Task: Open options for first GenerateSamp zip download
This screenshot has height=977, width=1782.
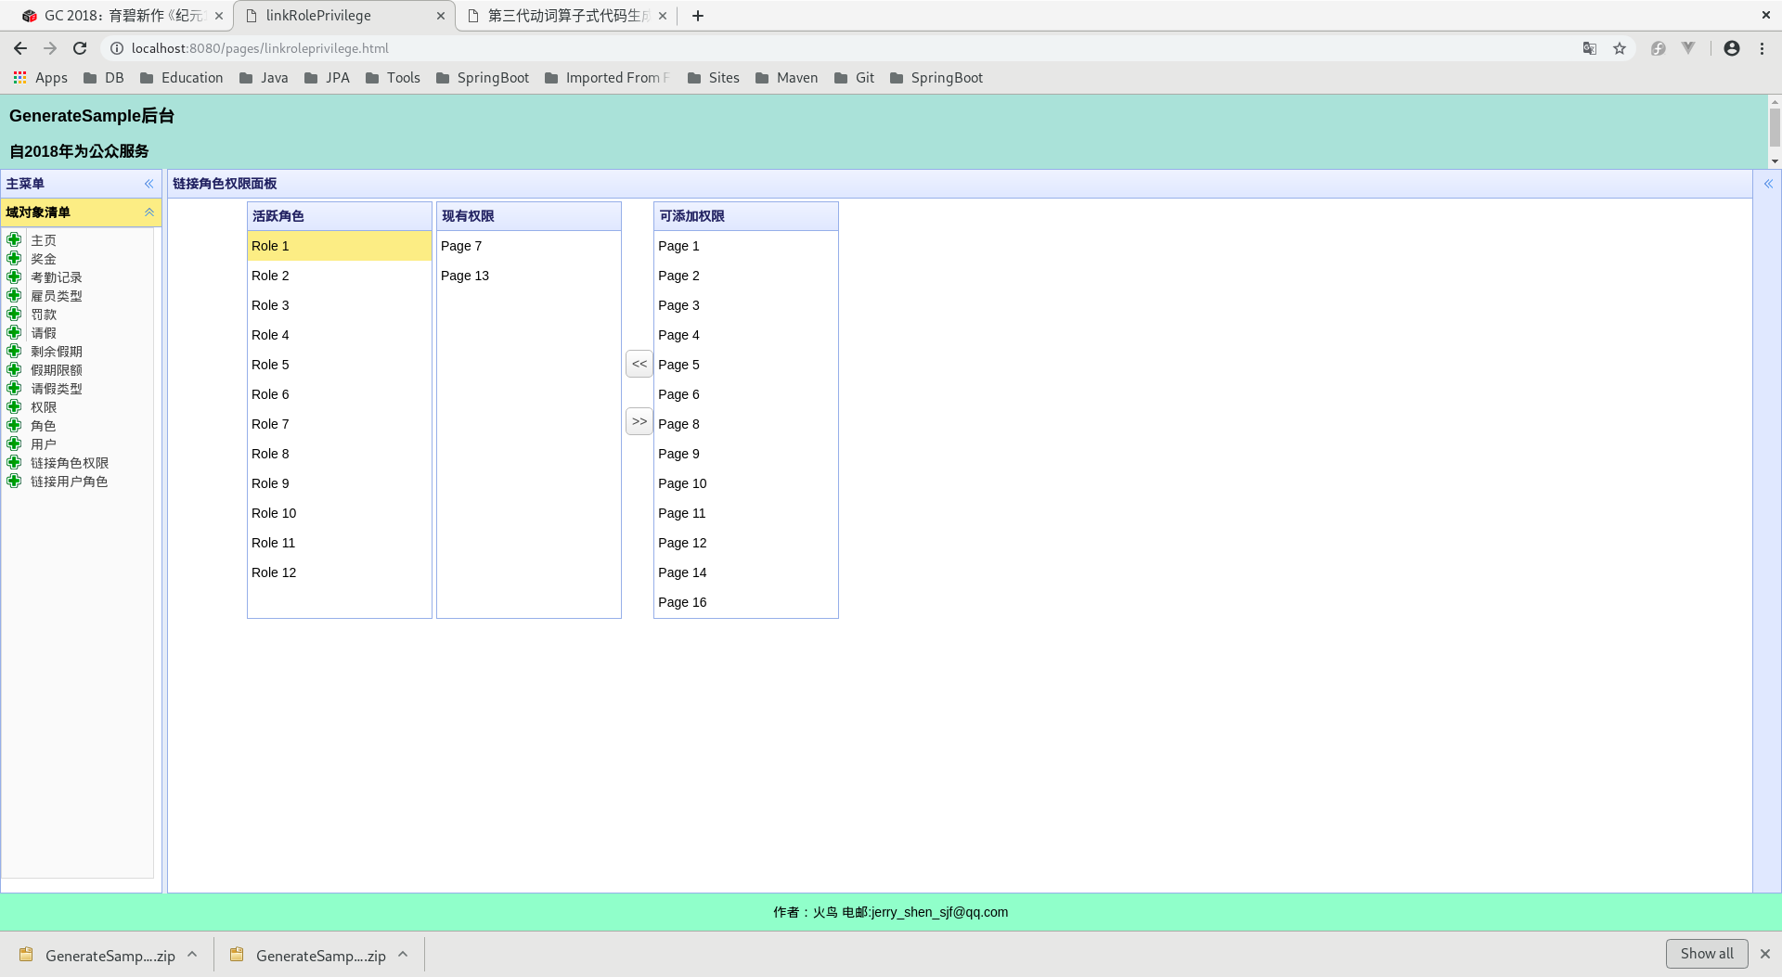Action: click(x=192, y=955)
